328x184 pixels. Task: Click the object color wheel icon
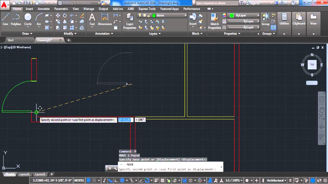click(224, 15)
